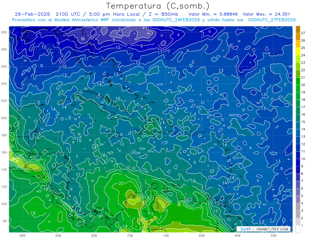Click the '12N' latitude axis label
Screen dimensions: 310x239
(x=4, y=187)
